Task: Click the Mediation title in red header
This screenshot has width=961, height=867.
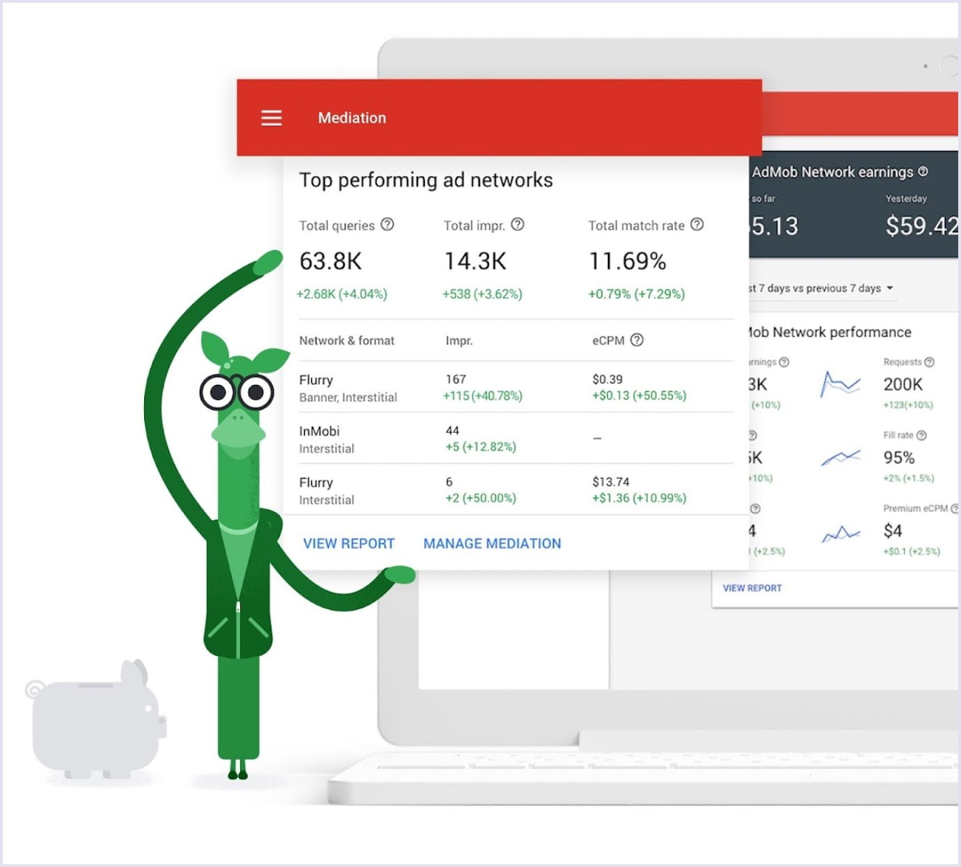Action: [x=352, y=118]
